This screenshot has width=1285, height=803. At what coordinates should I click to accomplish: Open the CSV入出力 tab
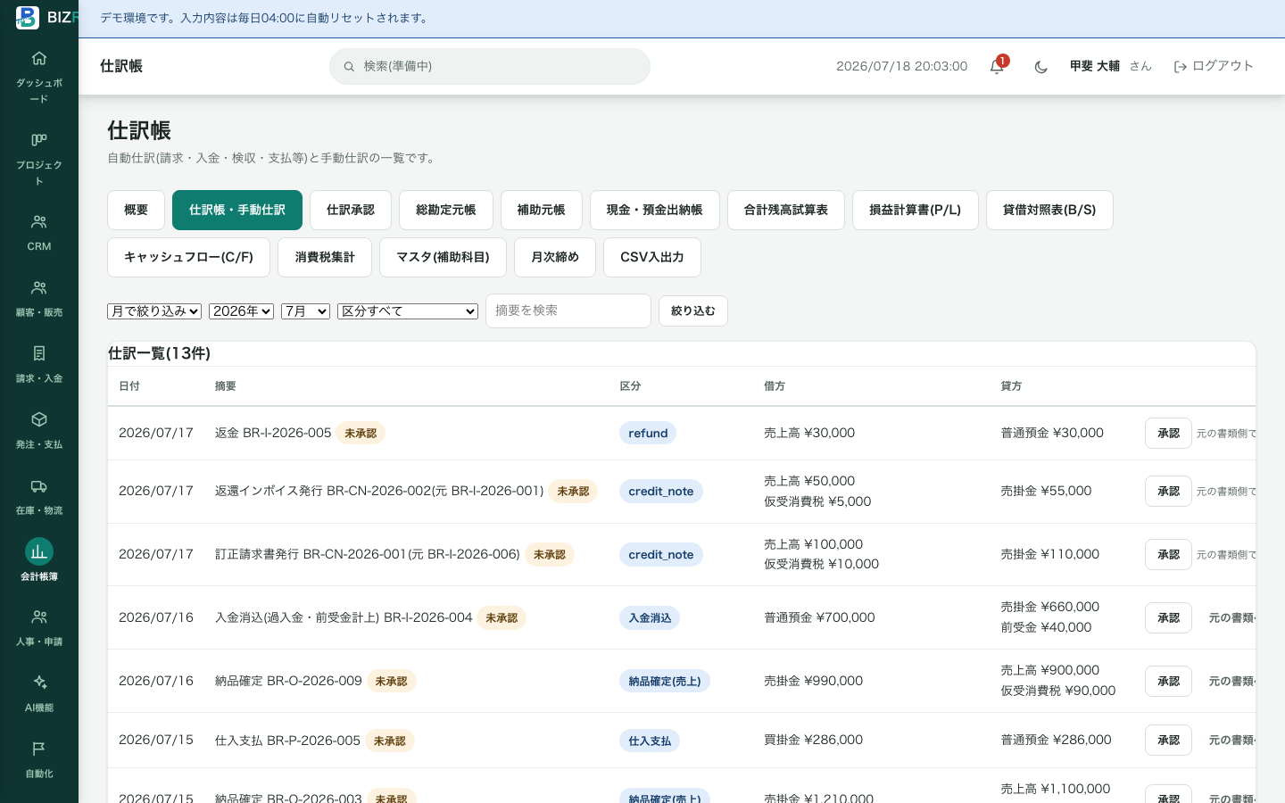coord(652,257)
